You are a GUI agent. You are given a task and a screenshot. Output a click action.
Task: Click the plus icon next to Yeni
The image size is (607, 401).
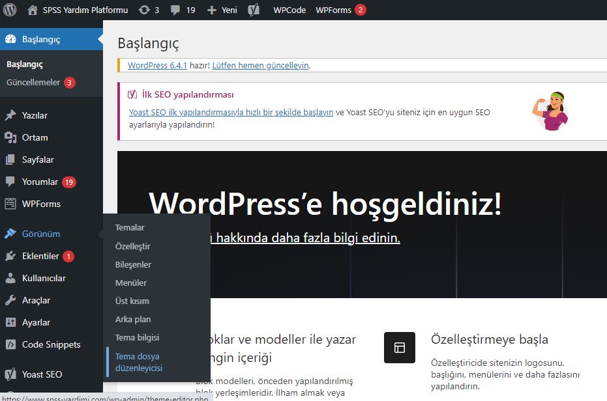click(x=211, y=10)
